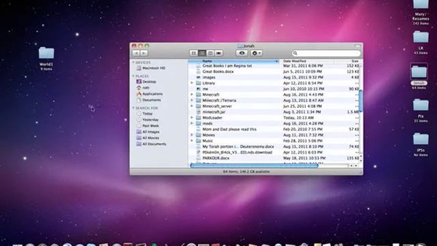Image resolution: width=437 pixels, height=246 pixels.
Task: Click the ModLoader folder icon
Action: [199, 118]
